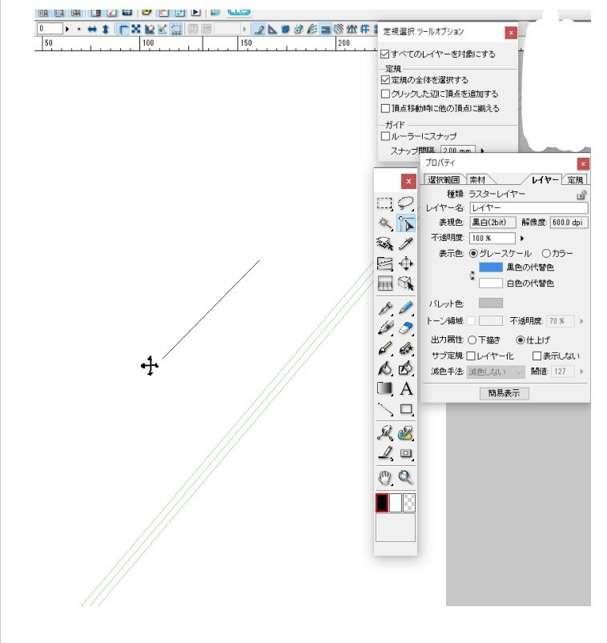
Task: Toggle the triangle ruler icon in toolbar
Action: [272, 29]
